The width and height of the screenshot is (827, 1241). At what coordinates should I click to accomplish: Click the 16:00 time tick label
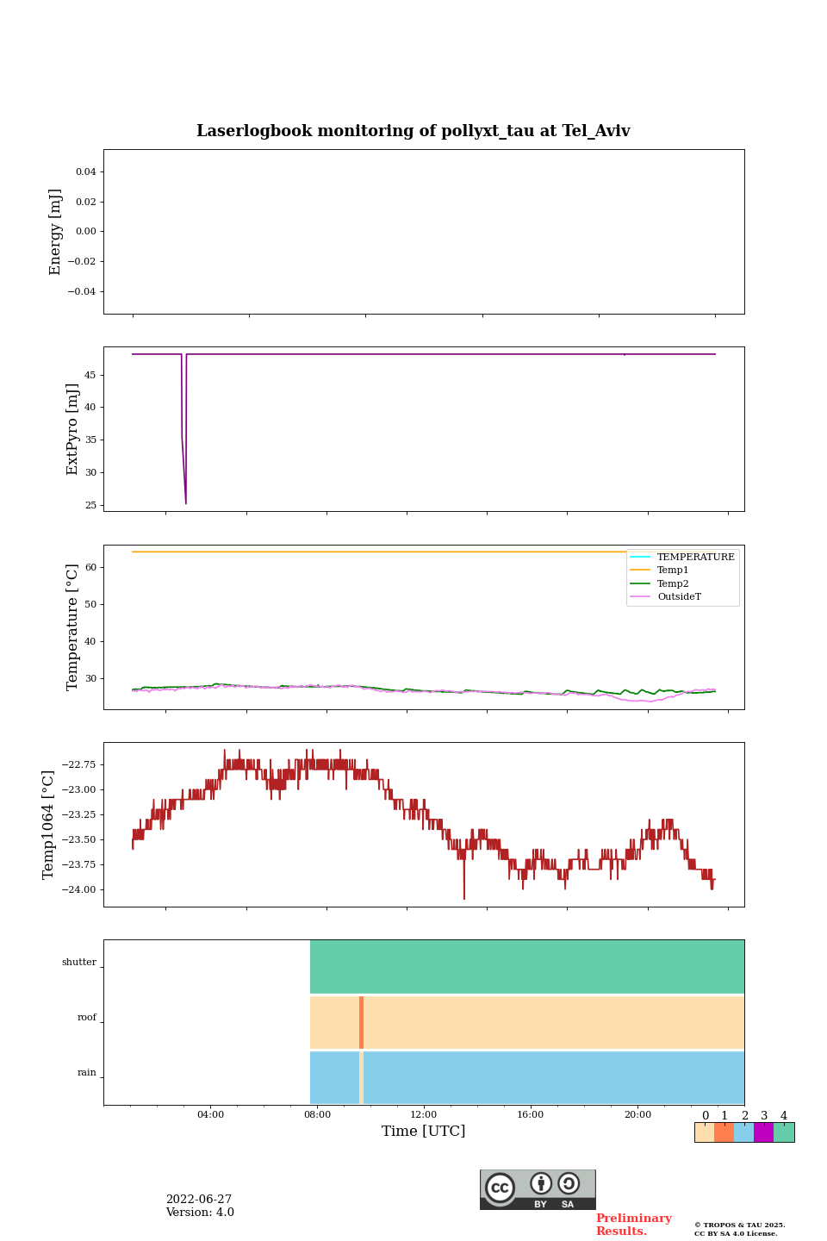click(531, 1114)
